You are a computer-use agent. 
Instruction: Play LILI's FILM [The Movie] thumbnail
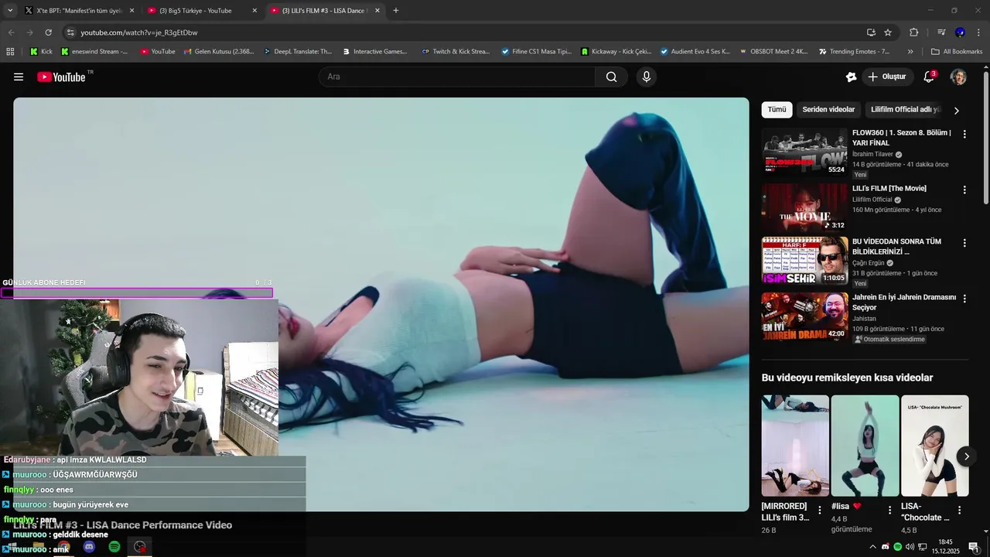tap(804, 207)
